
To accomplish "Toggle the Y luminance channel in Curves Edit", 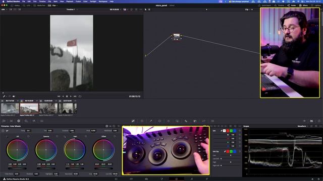I will tap(224, 131).
